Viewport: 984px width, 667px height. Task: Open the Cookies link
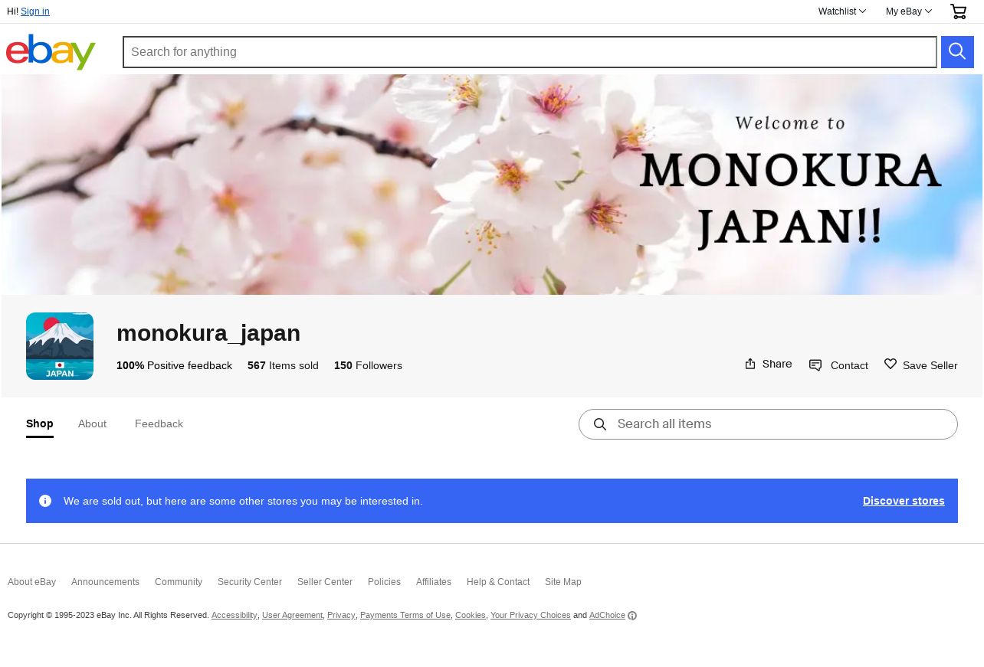(x=471, y=615)
